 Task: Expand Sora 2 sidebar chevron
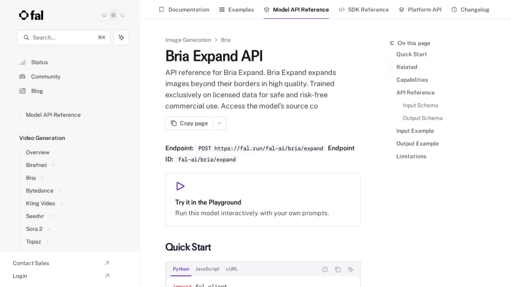(49, 229)
